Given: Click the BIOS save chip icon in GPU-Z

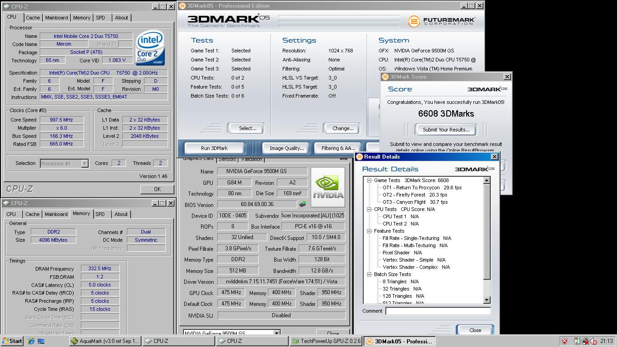Looking at the screenshot, I should coord(303,204).
